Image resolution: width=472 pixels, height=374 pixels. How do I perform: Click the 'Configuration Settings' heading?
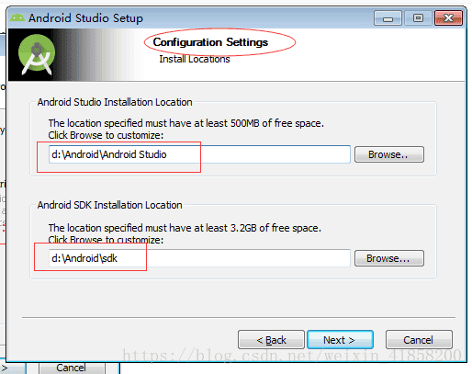210,42
